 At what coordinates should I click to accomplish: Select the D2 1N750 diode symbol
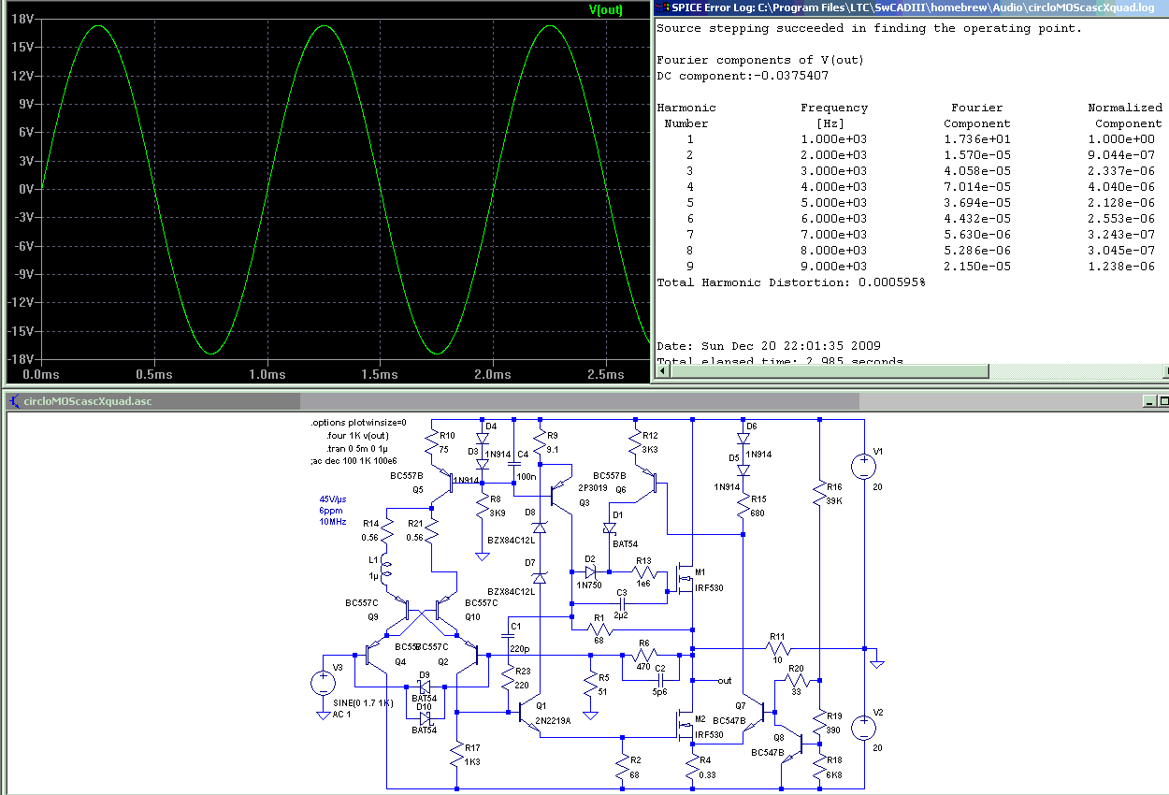590,571
